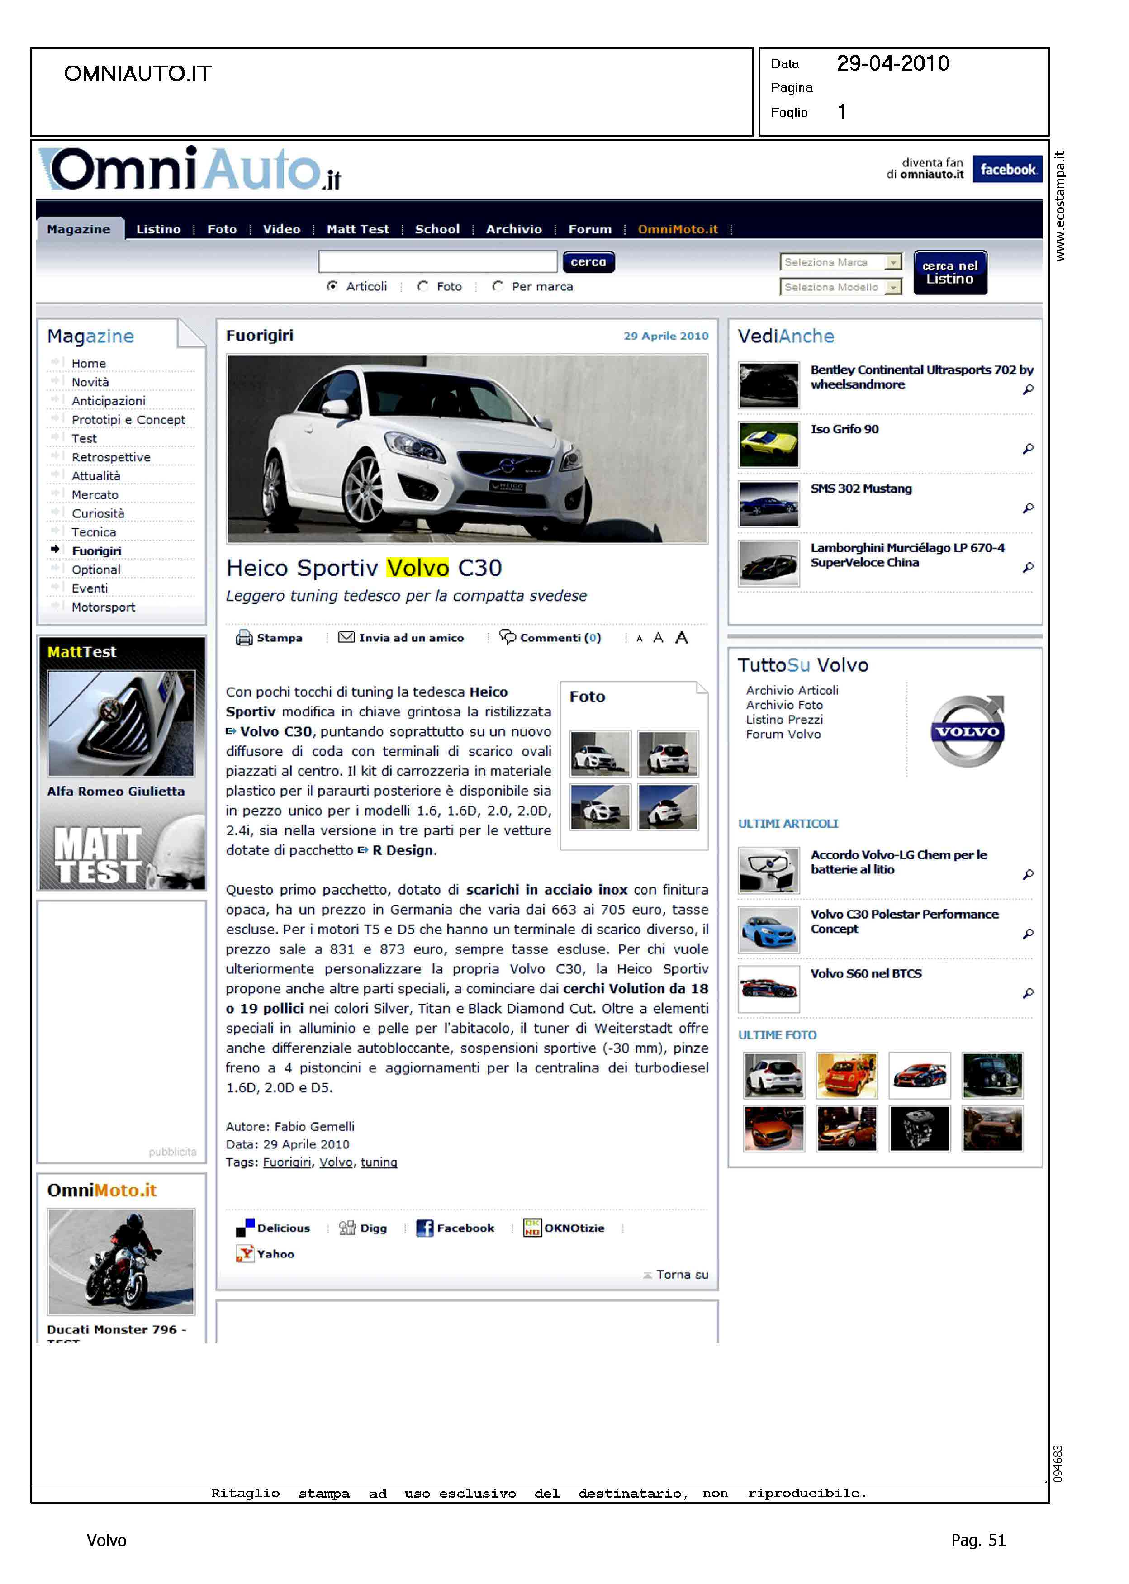
Task: Click inside the search text field
Action: tap(437, 262)
